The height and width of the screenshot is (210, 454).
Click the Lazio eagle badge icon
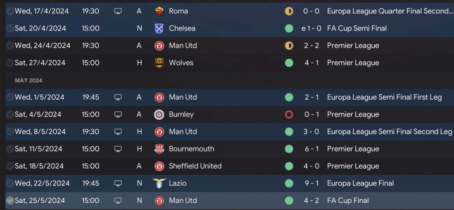pyautogui.click(x=159, y=183)
